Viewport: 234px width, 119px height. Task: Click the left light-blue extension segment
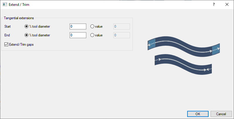[x=152, y=44]
